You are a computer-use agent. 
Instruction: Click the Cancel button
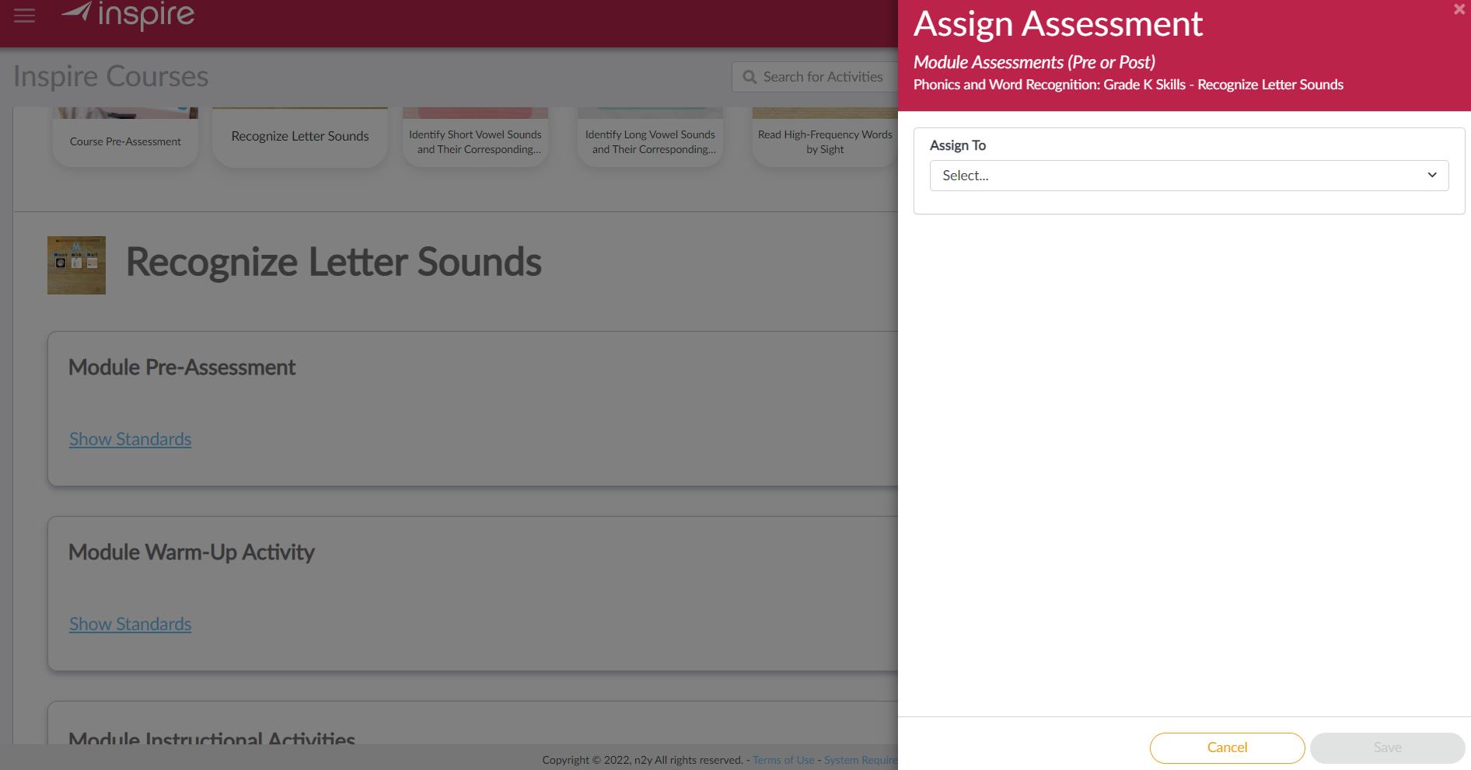[x=1227, y=747]
